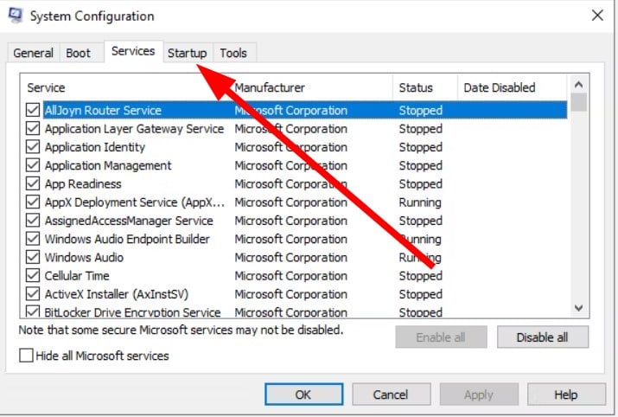This screenshot has width=618, height=417.
Task: Open the Tools tab
Action: [233, 53]
